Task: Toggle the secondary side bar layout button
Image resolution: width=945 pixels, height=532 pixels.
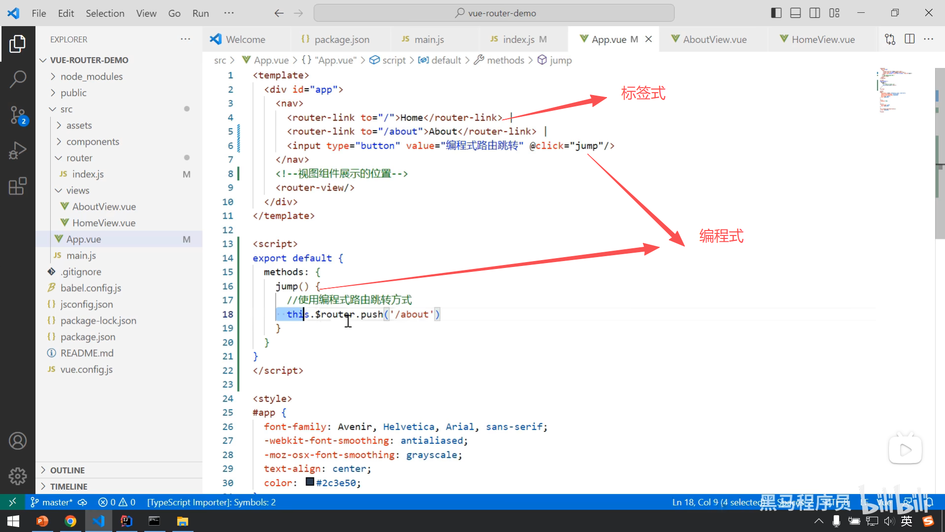Action: [x=815, y=13]
